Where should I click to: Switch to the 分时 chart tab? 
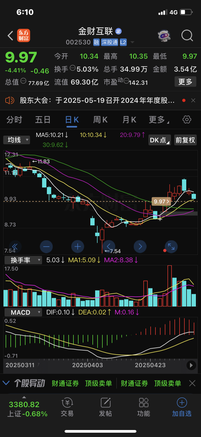tap(14, 119)
